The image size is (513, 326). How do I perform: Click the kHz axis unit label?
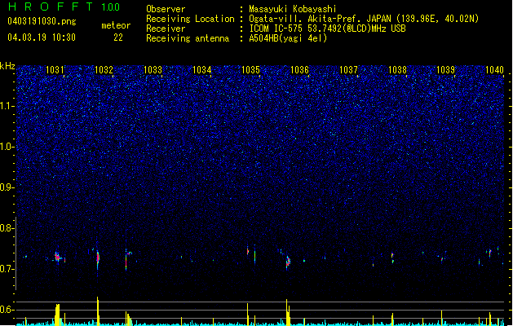pyautogui.click(x=7, y=66)
